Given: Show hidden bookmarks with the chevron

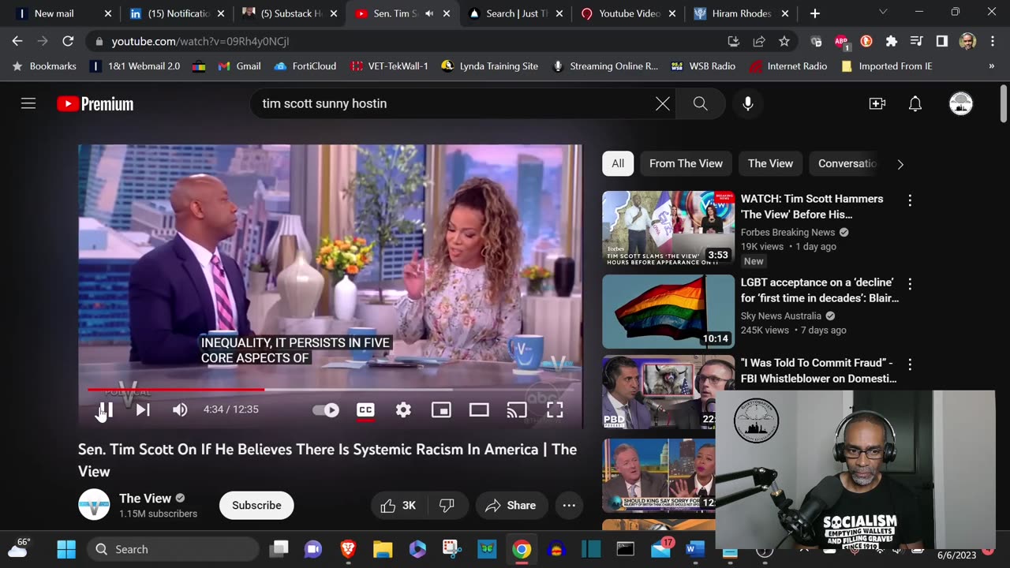Looking at the screenshot, I should click(992, 66).
